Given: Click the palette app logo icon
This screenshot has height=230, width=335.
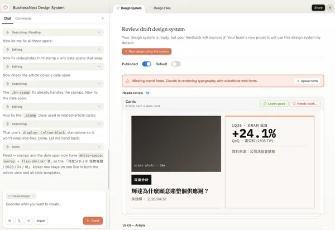Looking at the screenshot, I should pyautogui.click(x=6, y=7).
